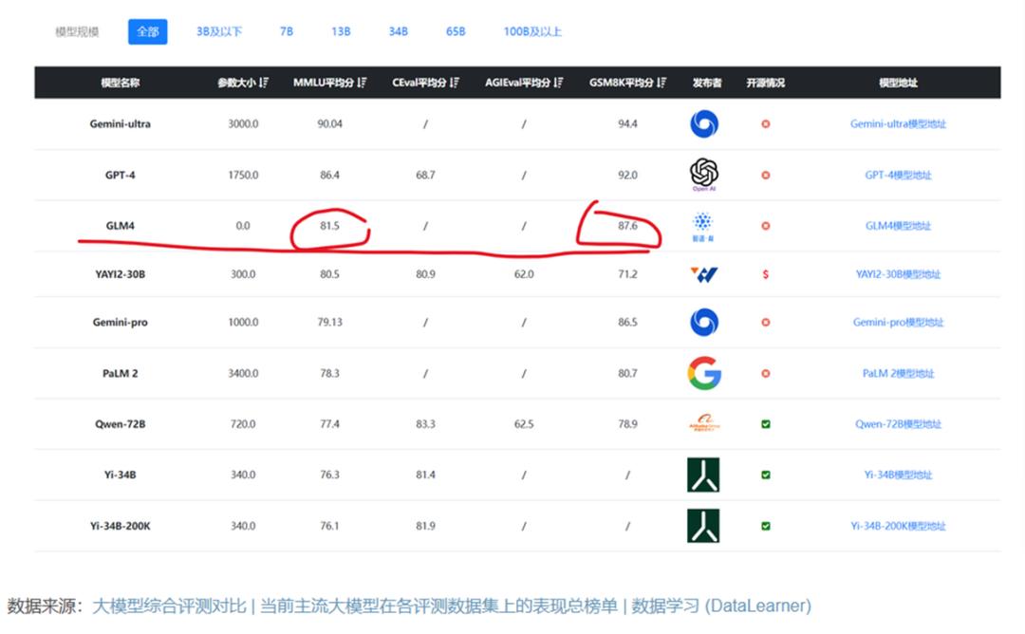1025x634 pixels.
Task: Click PaLM 2's parameter size 3400.0
Action: [x=243, y=373]
